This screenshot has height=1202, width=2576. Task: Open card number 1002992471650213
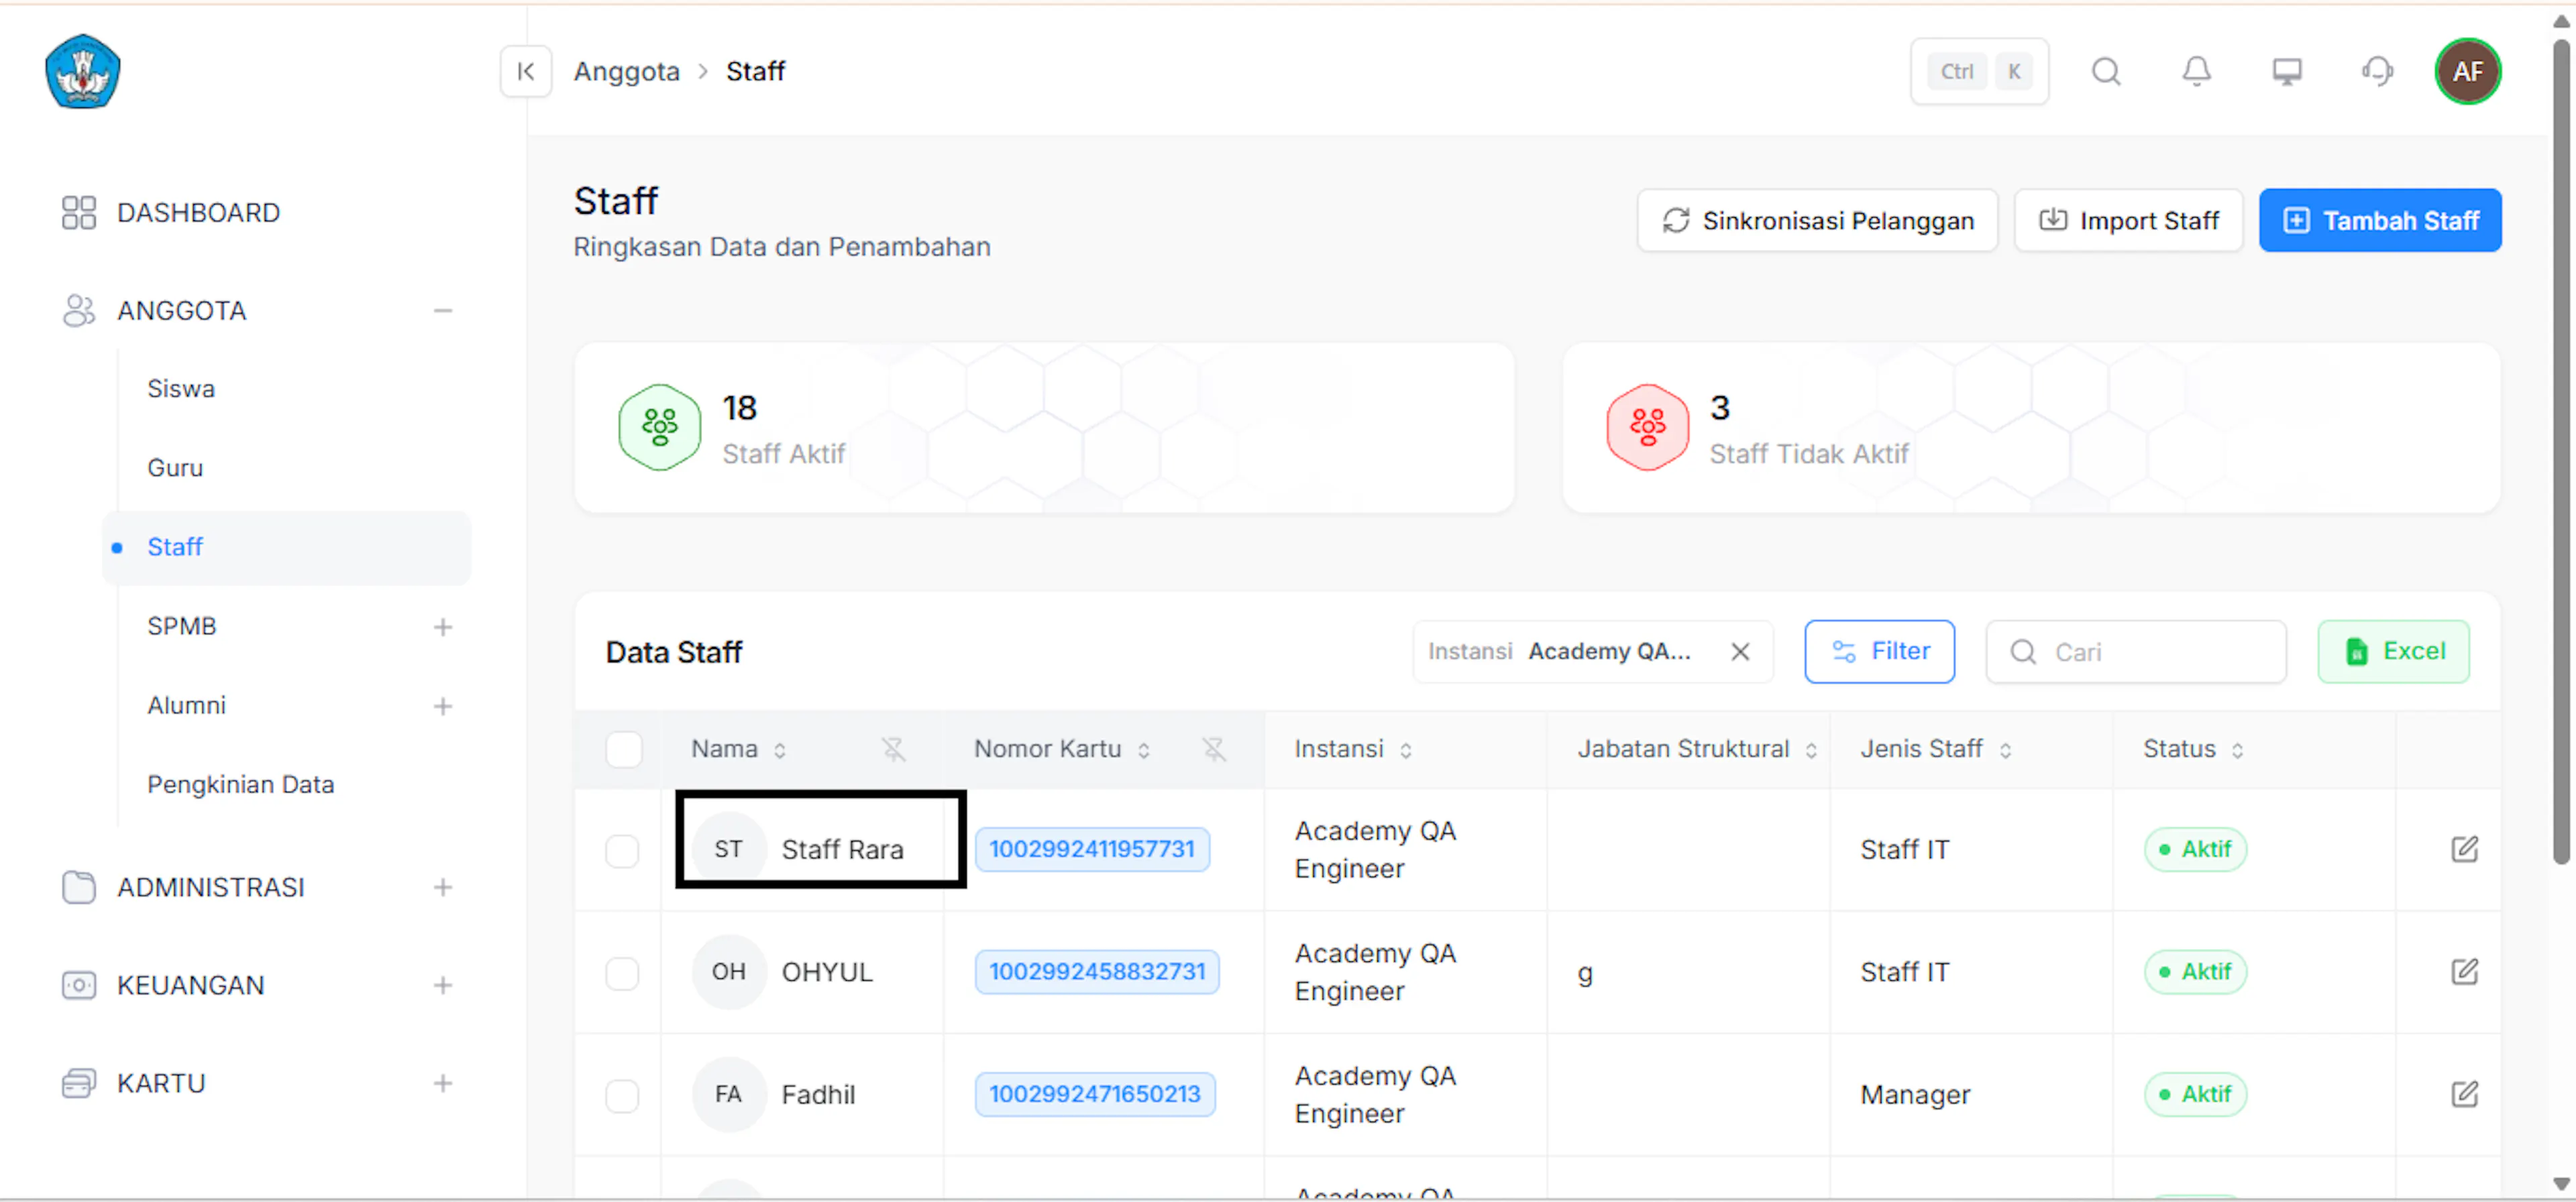point(1095,1095)
